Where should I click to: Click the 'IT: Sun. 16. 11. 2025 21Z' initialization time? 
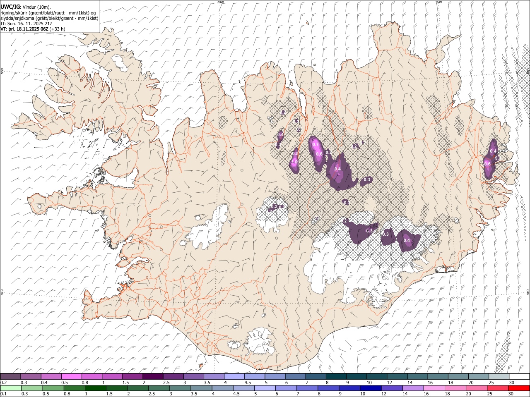click(26, 24)
